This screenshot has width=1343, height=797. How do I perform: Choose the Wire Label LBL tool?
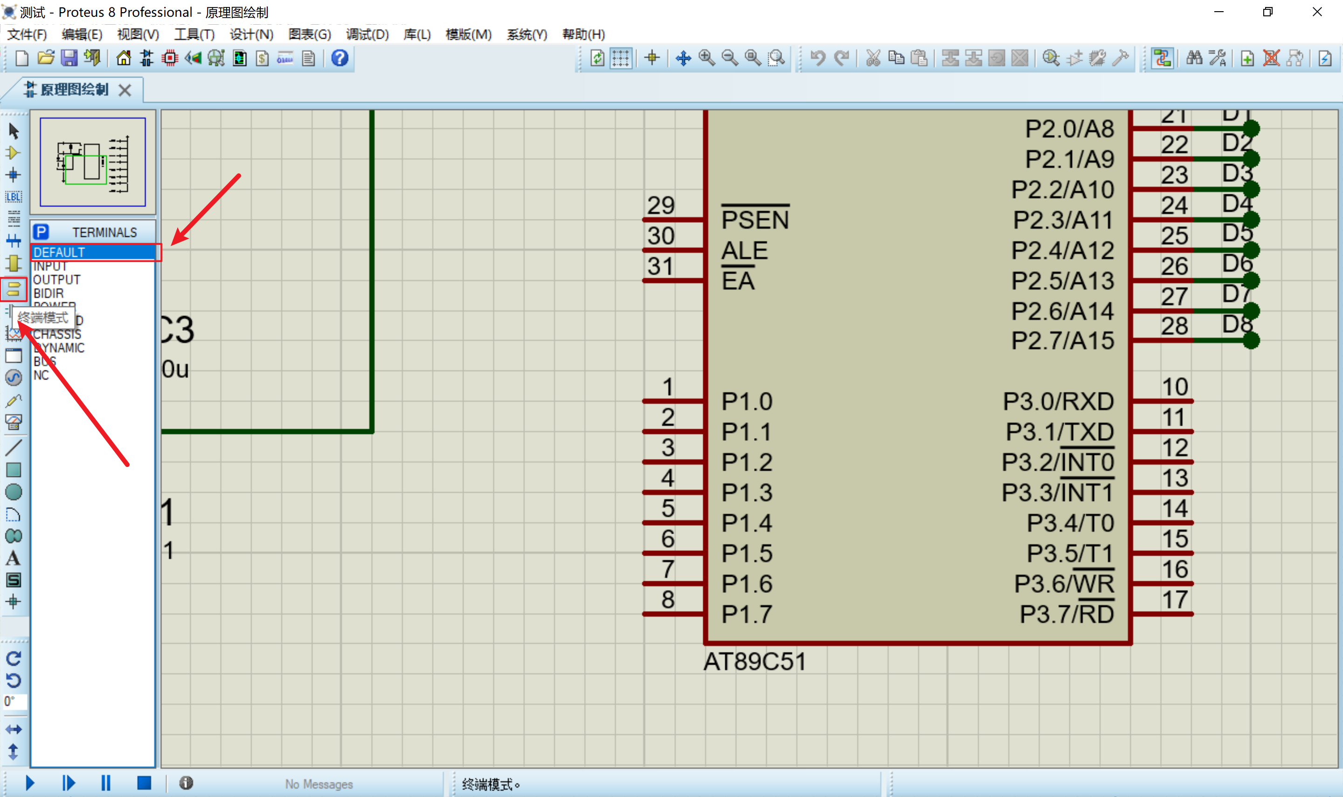pos(14,197)
